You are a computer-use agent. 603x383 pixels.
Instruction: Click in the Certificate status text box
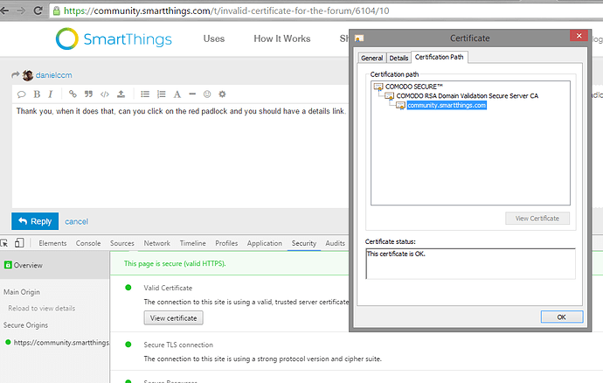(470, 264)
